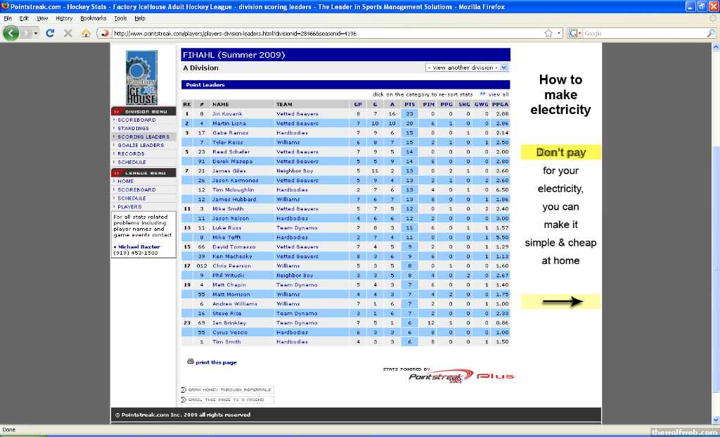Screen dimensions: 720x437
Task: Click the browser Back arrow button
Action: pyautogui.click(x=11, y=33)
